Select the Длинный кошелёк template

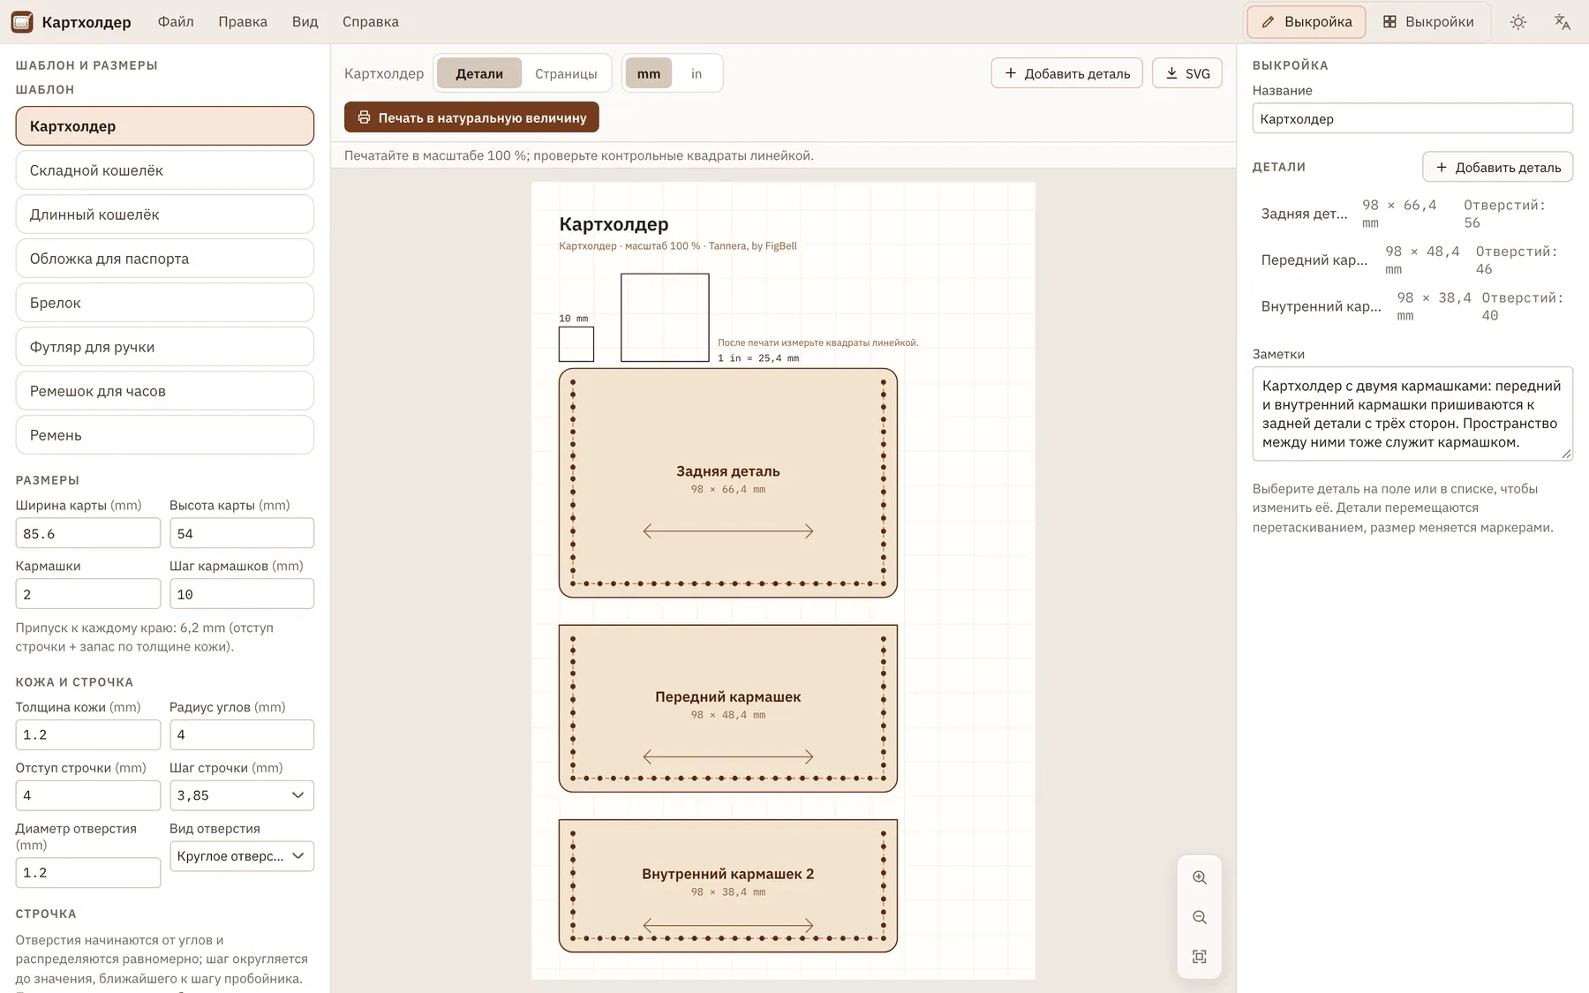tap(165, 214)
